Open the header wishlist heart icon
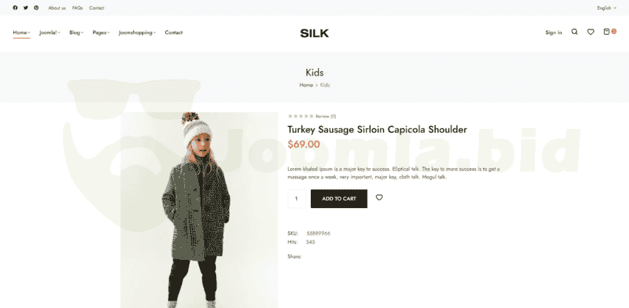 591,32
